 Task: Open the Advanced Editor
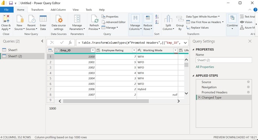coord(114,22)
